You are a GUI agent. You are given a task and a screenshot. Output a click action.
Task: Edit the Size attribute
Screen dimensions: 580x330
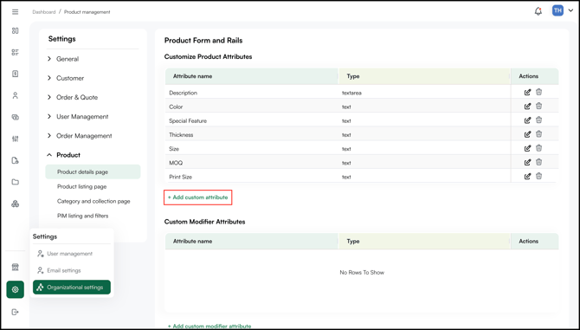click(x=527, y=148)
